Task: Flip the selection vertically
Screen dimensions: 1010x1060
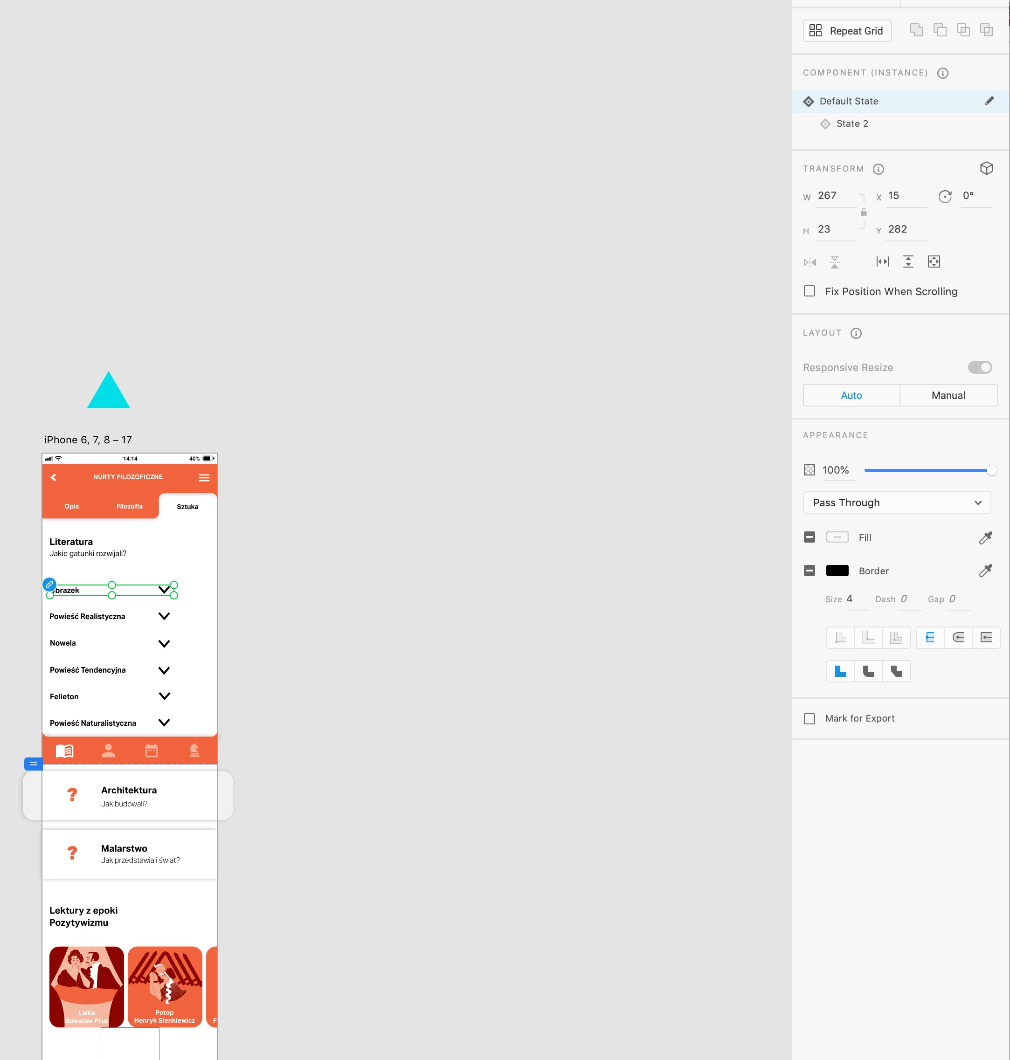Action: (x=834, y=262)
